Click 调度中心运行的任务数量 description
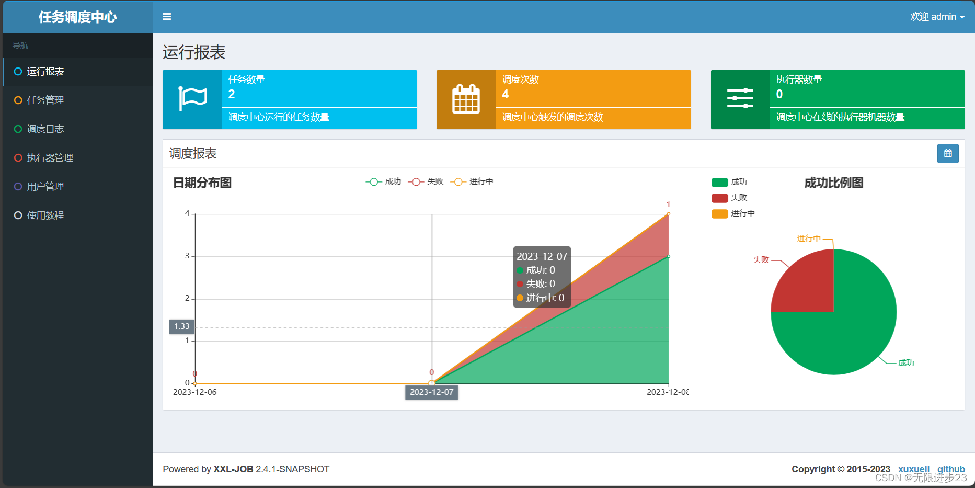The height and width of the screenshot is (488, 975). 279,117
